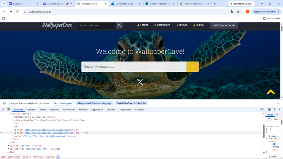Click the blue a:visited color swatch
Viewport: 283px width, 159px height.
(x=274, y=144)
